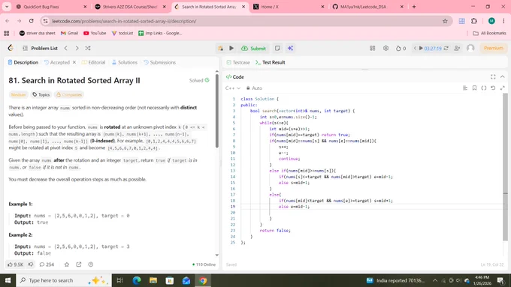The image size is (511, 287).
Task: Open the striver dsa sheet bookmark
Action: coord(37,33)
